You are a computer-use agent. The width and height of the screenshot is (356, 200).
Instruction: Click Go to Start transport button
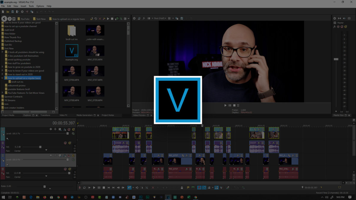point(109,188)
